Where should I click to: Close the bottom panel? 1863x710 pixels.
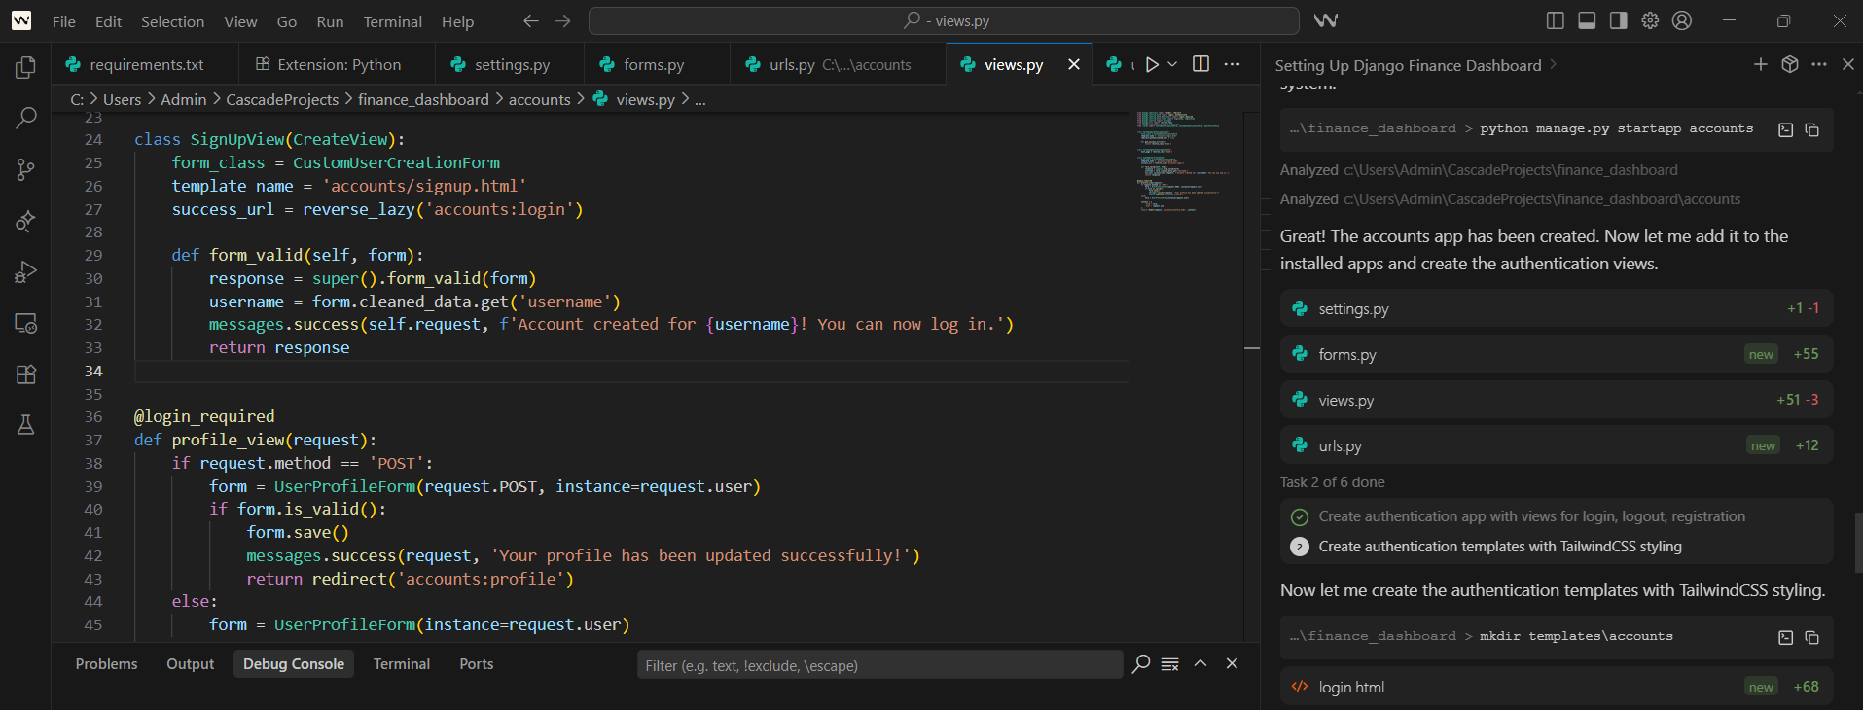point(1232,663)
